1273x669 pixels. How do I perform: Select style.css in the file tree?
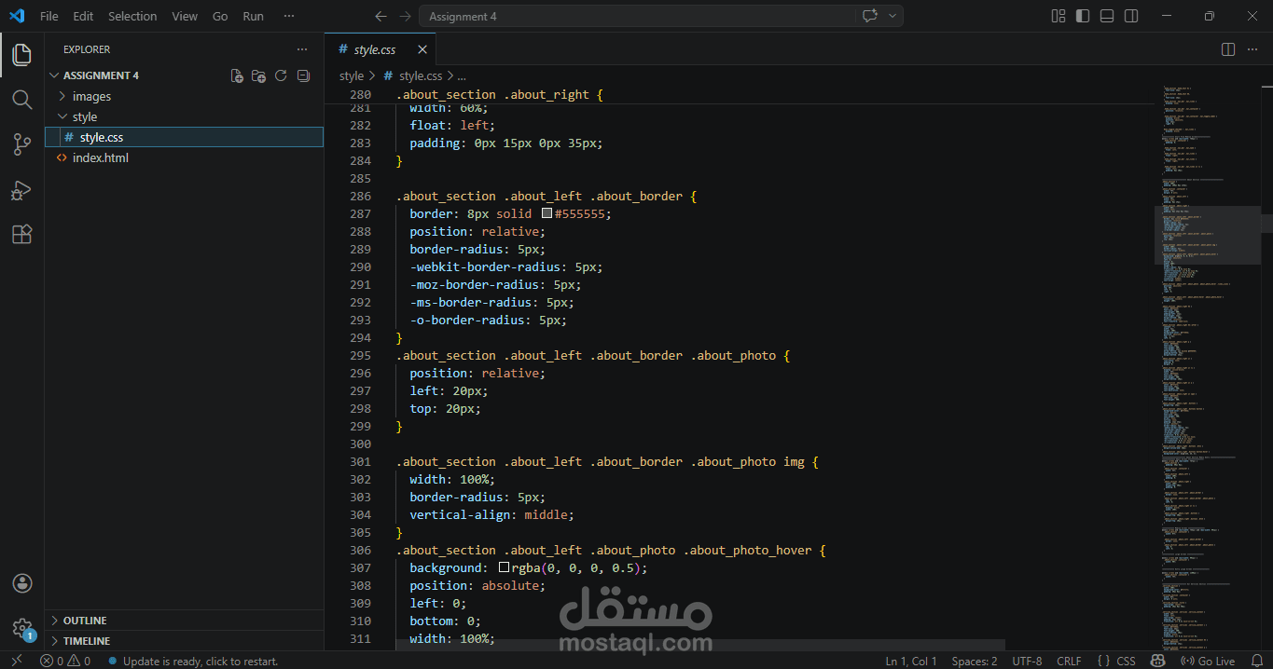(185, 137)
